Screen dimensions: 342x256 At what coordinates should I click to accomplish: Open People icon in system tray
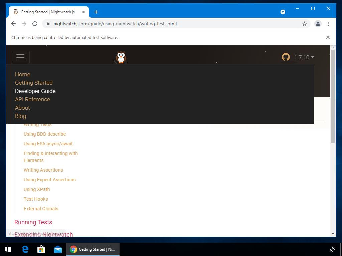point(332,249)
